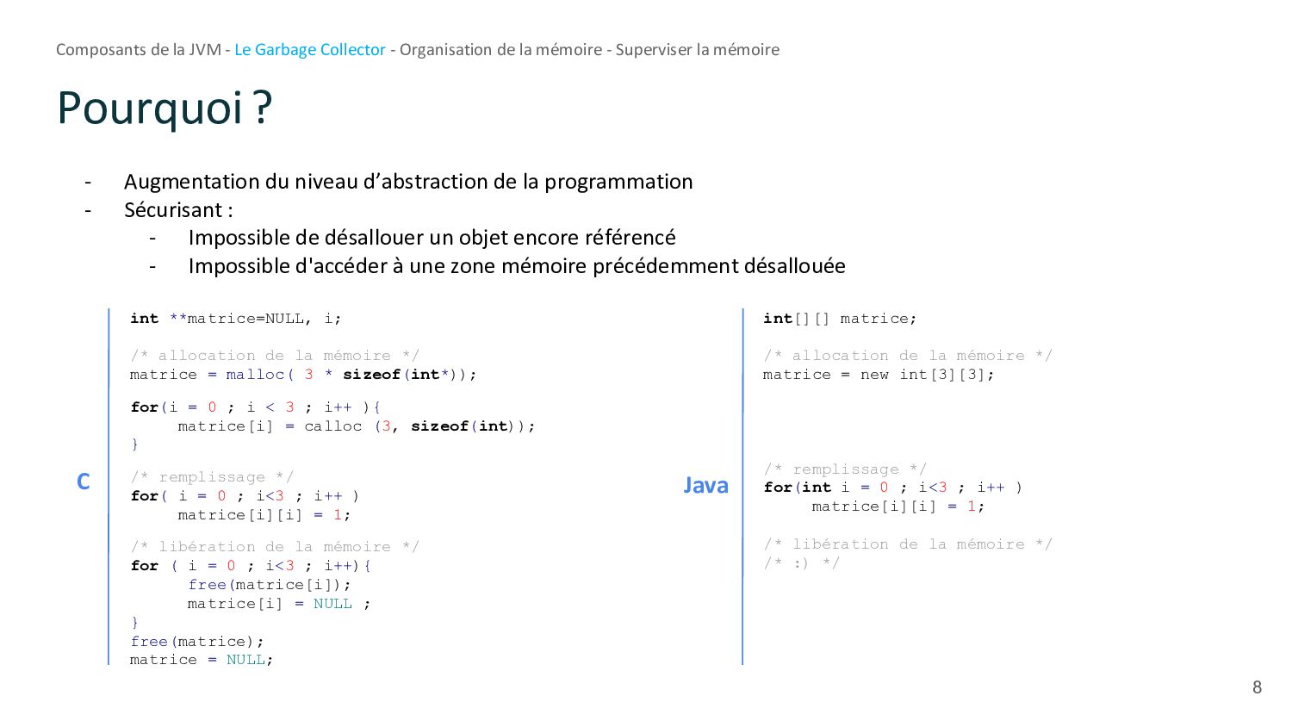This screenshot has width=1292, height=727.
Task: Click the 'Pourquoi ?' slide title
Action: click(165, 108)
